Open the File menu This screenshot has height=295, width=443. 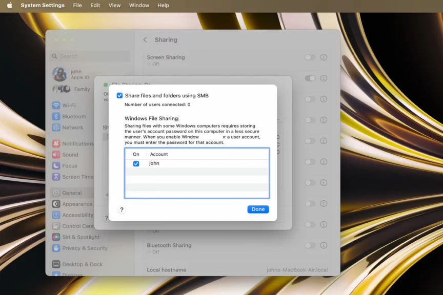pyautogui.click(x=77, y=5)
